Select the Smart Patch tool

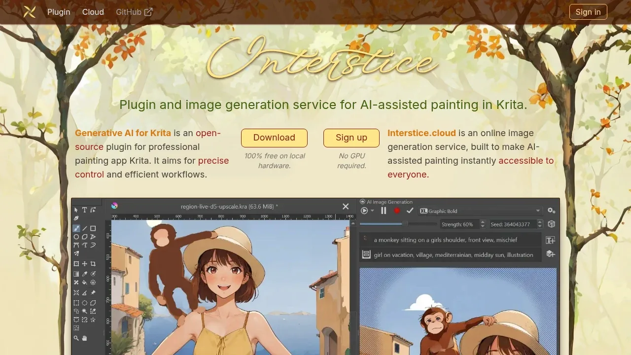point(76,282)
